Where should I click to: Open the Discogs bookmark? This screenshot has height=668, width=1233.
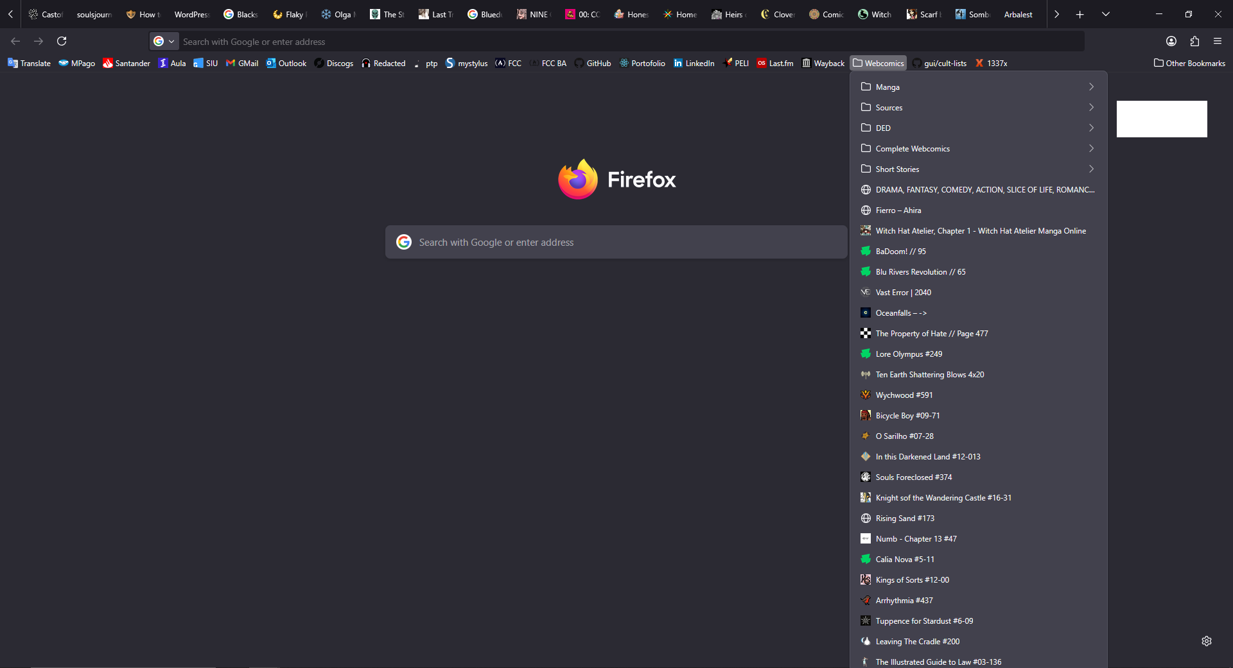(x=334, y=63)
